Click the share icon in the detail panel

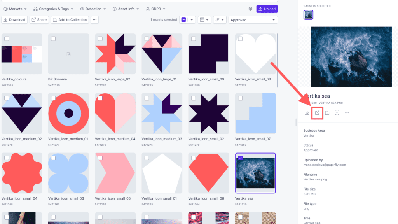coord(317,113)
